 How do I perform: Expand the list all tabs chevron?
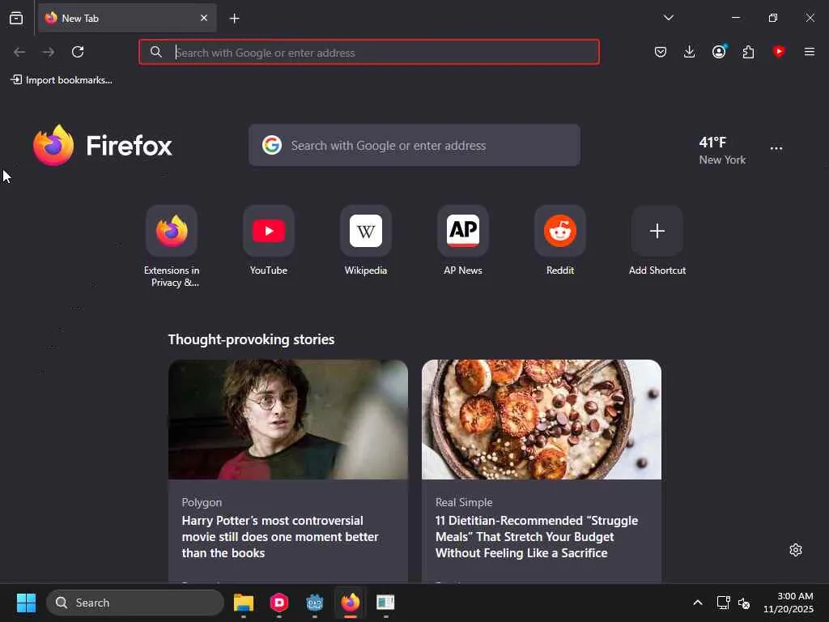668,18
